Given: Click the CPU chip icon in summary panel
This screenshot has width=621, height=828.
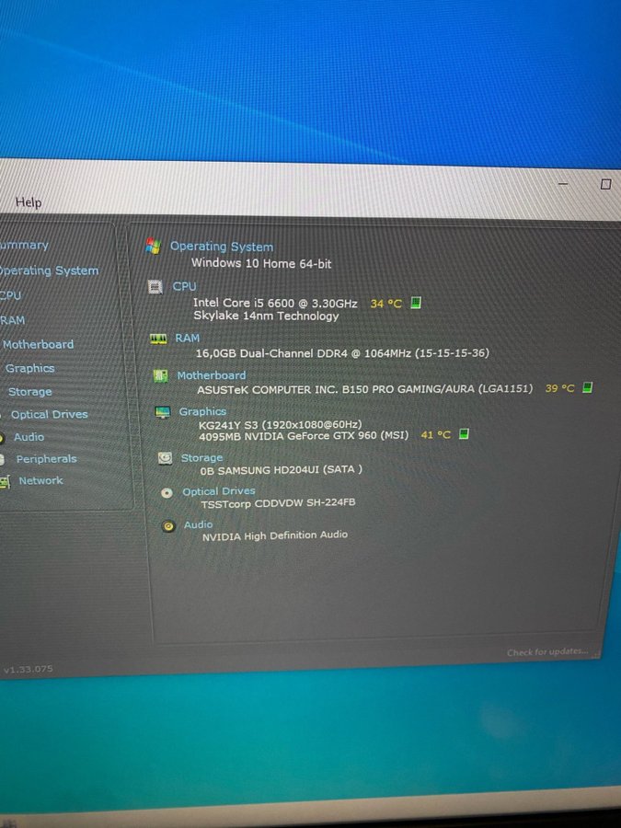Looking at the screenshot, I should point(155,287).
